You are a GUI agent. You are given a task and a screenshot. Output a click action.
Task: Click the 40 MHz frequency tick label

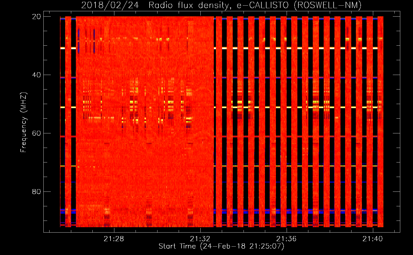(36, 75)
